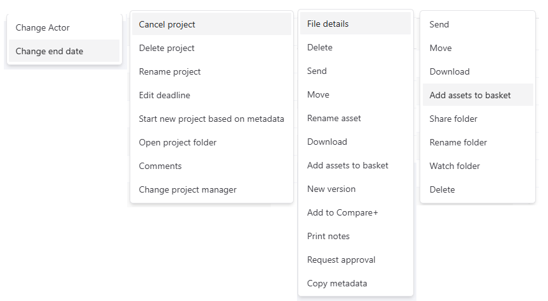Open File details menu entry
548x301 pixels.
(x=328, y=24)
